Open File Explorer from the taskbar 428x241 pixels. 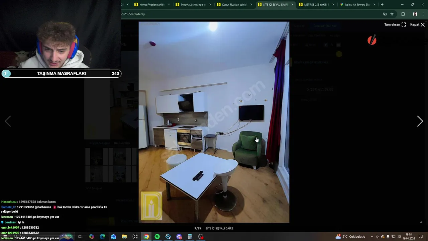(124, 237)
